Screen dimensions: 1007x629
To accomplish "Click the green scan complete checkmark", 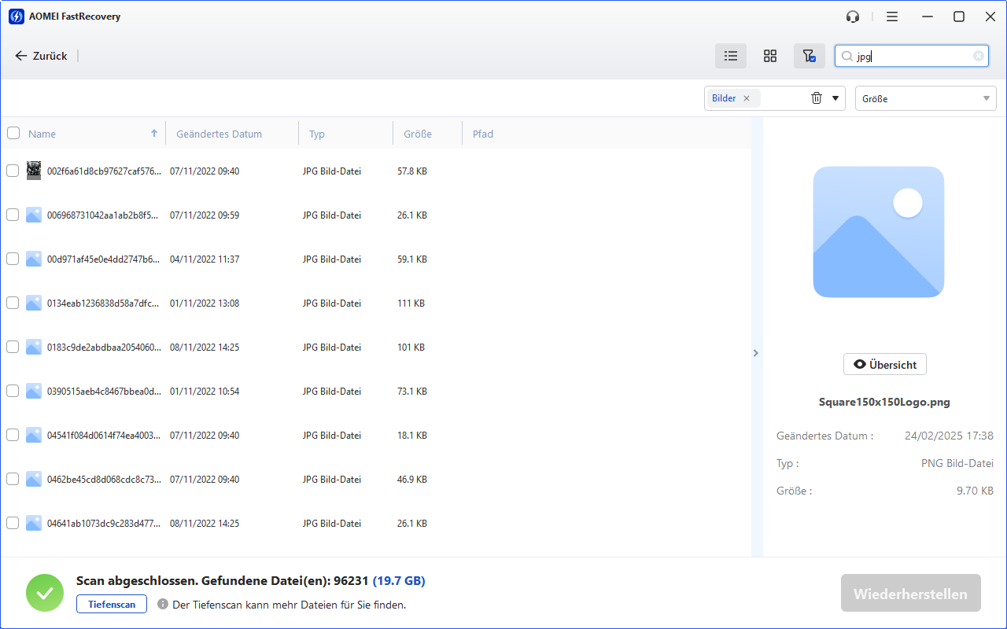I will point(45,593).
